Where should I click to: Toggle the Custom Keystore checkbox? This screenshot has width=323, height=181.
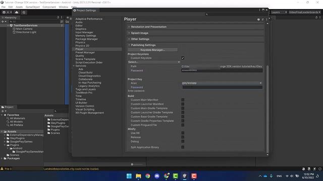click(183, 58)
